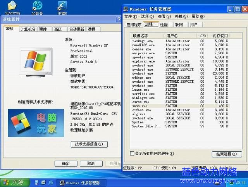Switch to the 联网 tab
This screenshot has width=248, height=187.
(181, 25)
